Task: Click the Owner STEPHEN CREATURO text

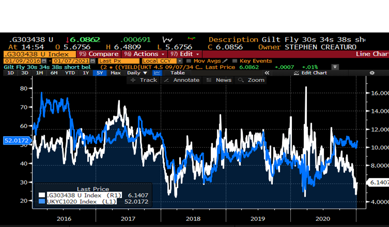Action: [307, 47]
